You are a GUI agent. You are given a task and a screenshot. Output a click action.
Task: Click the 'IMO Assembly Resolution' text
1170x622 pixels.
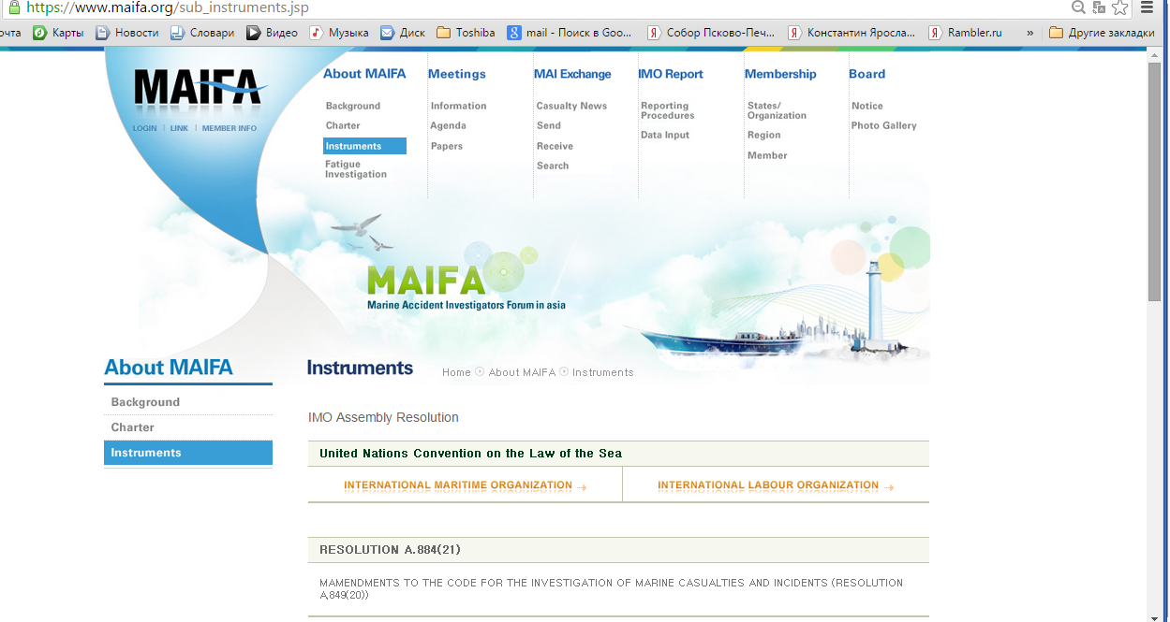click(383, 417)
